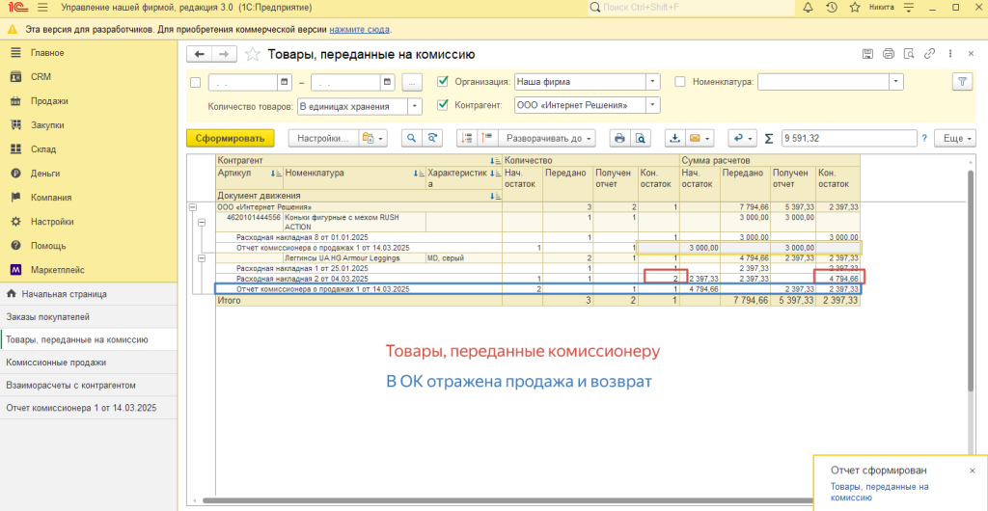The width and height of the screenshot is (988, 511).
Task: Collapse Леггинсы UA HG group
Action: (203, 258)
